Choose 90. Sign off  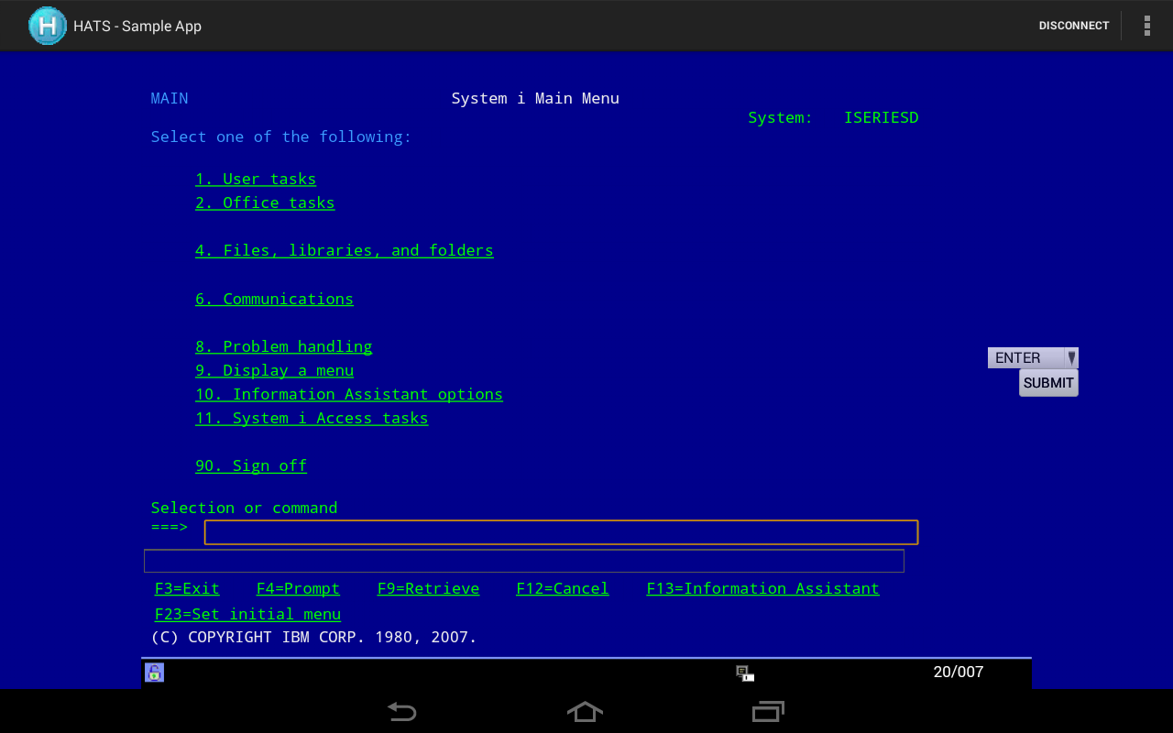point(251,465)
